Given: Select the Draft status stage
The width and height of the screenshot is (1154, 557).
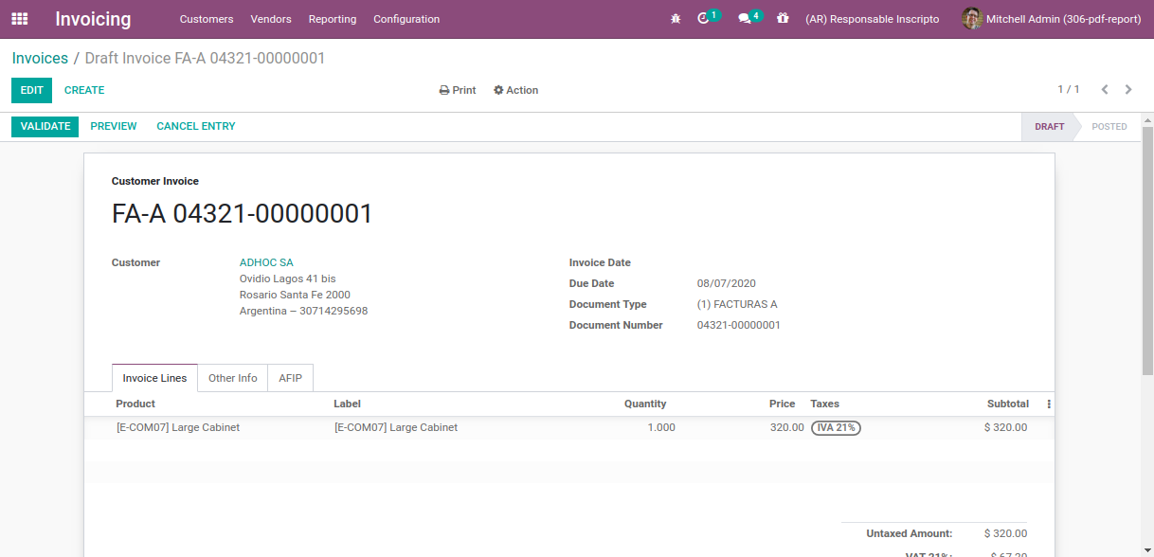Looking at the screenshot, I should point(1049,127).
